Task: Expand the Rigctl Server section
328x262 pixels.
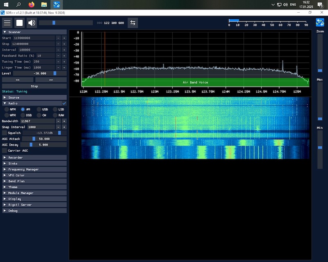Action: click(x=34, y=205)
